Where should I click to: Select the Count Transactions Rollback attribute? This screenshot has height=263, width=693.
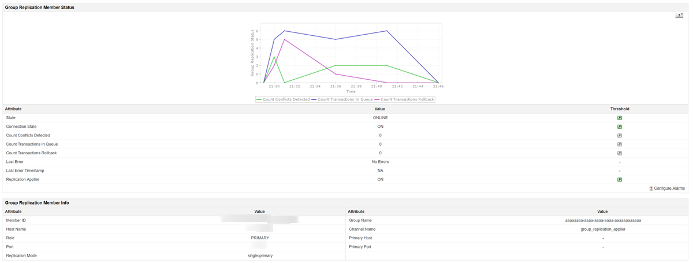click(31, 153)
